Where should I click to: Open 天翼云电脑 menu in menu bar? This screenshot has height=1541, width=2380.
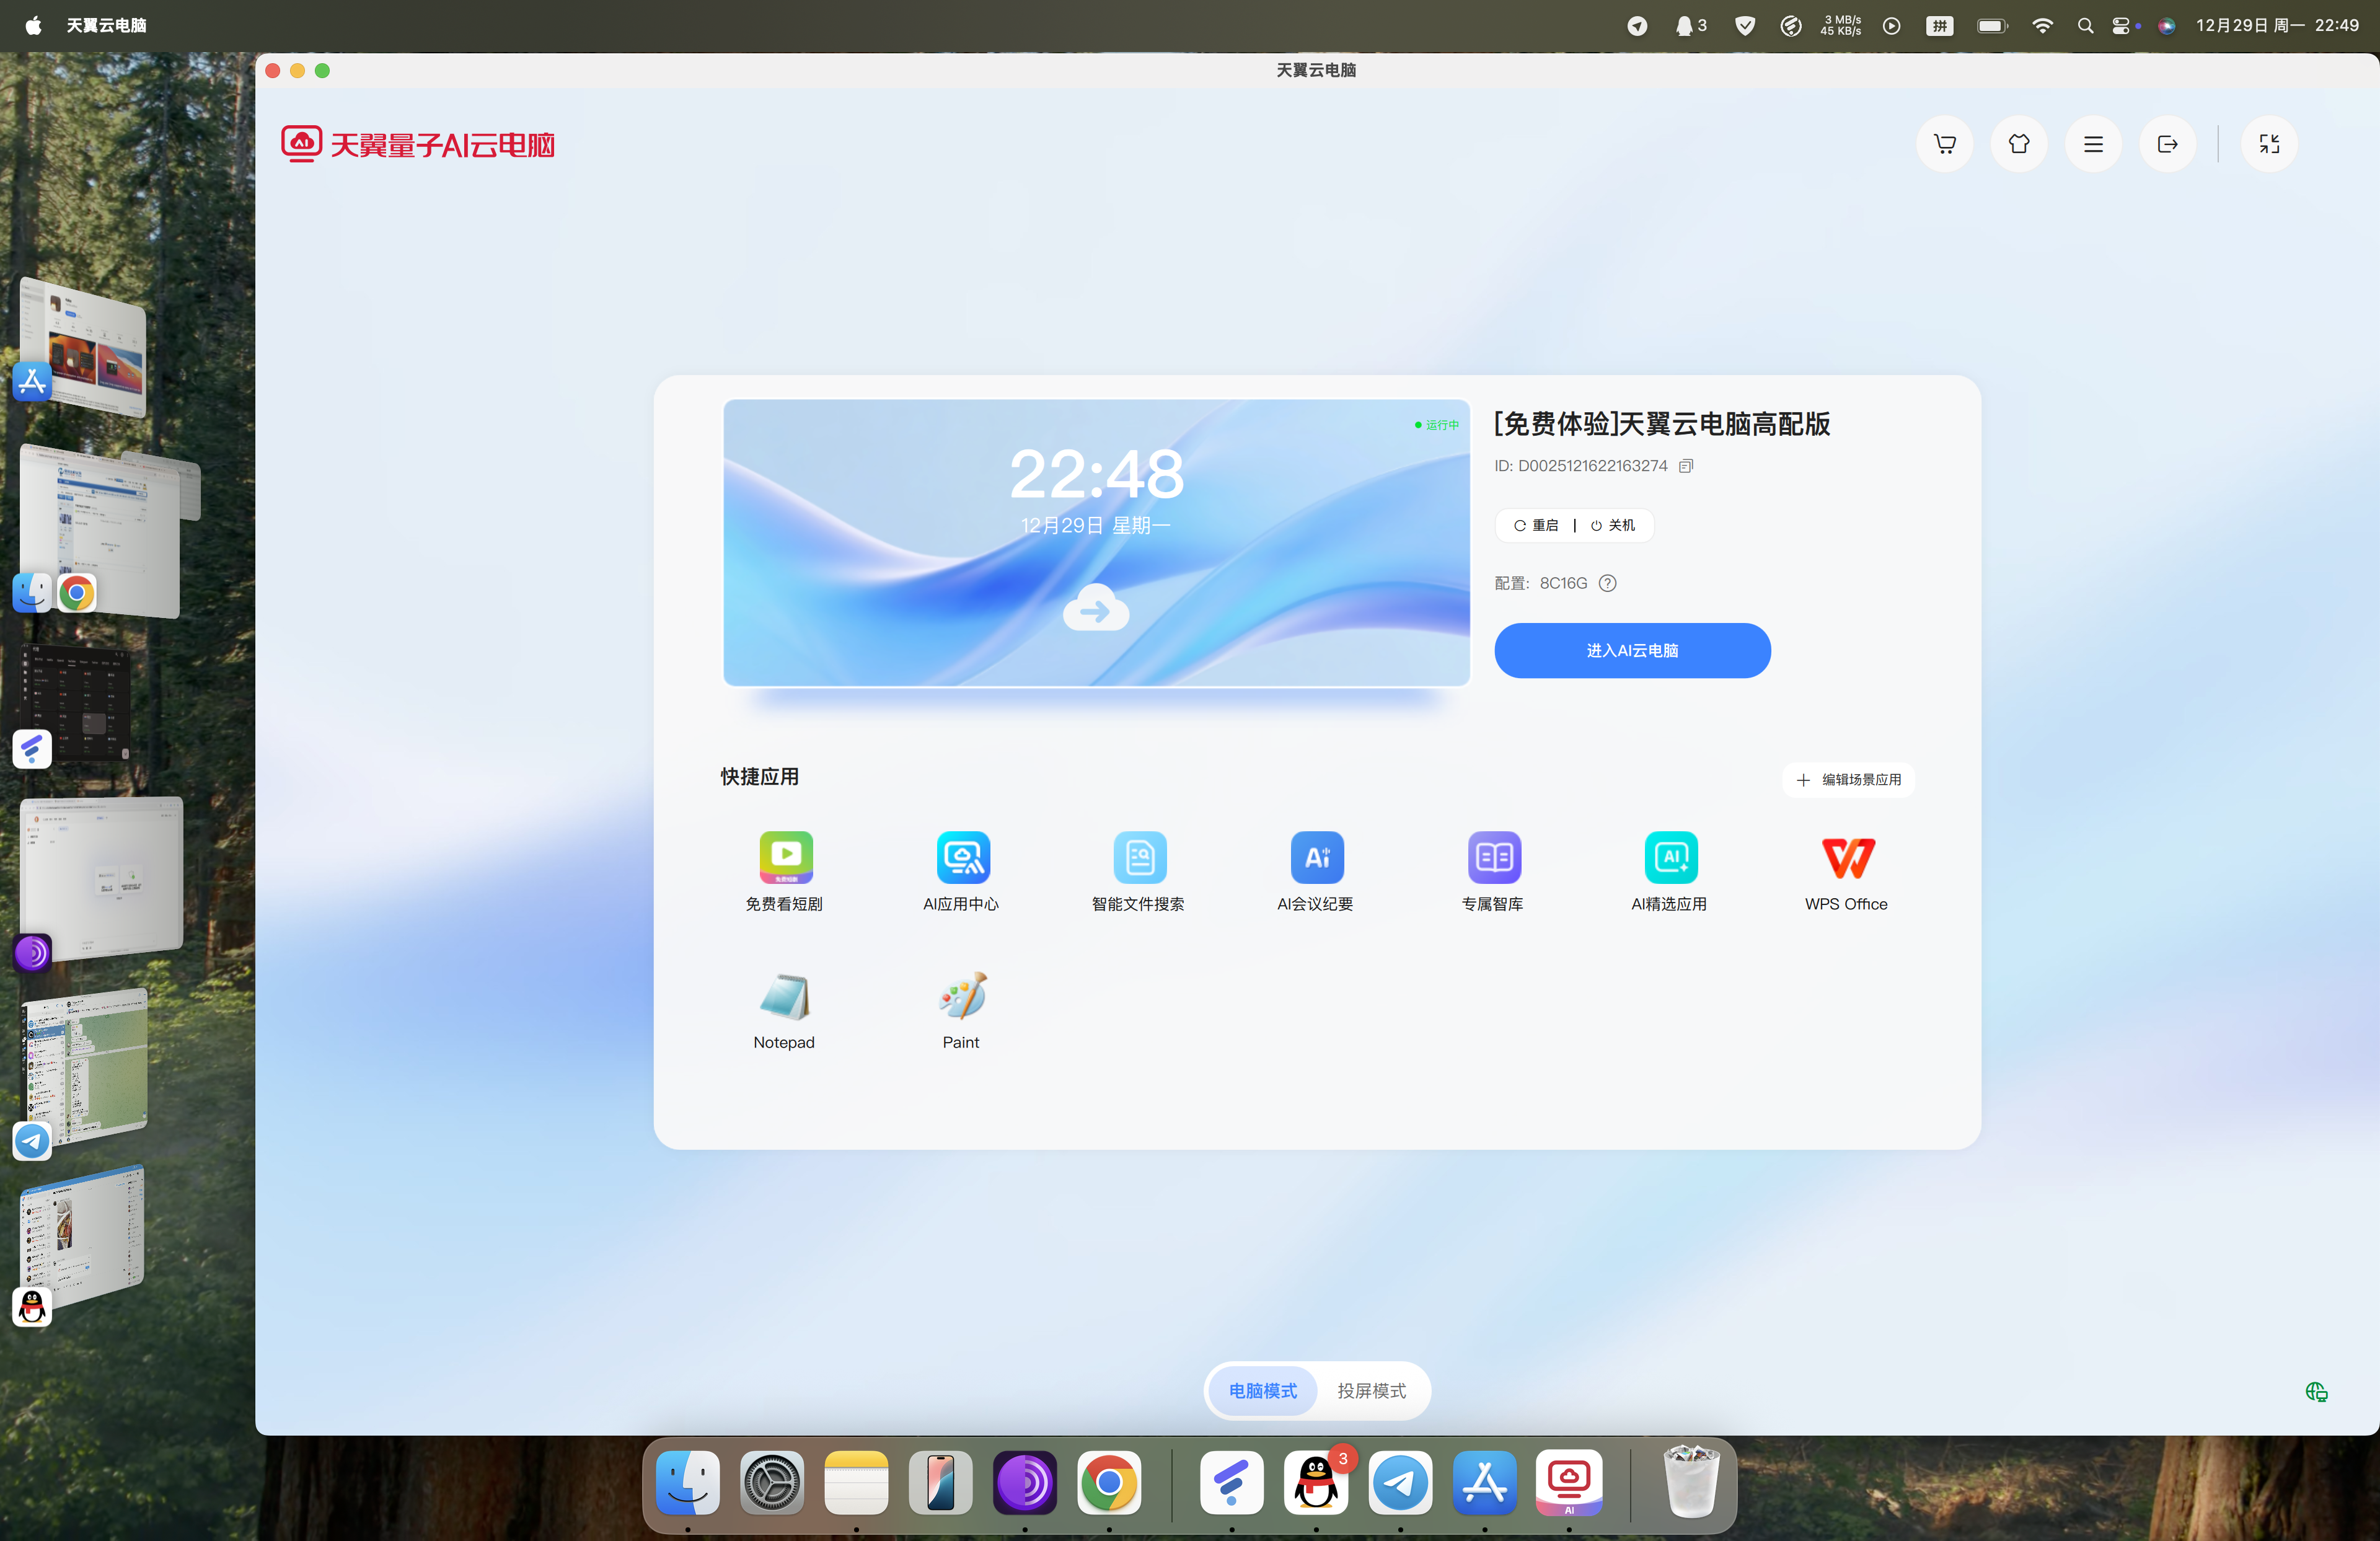106,25
